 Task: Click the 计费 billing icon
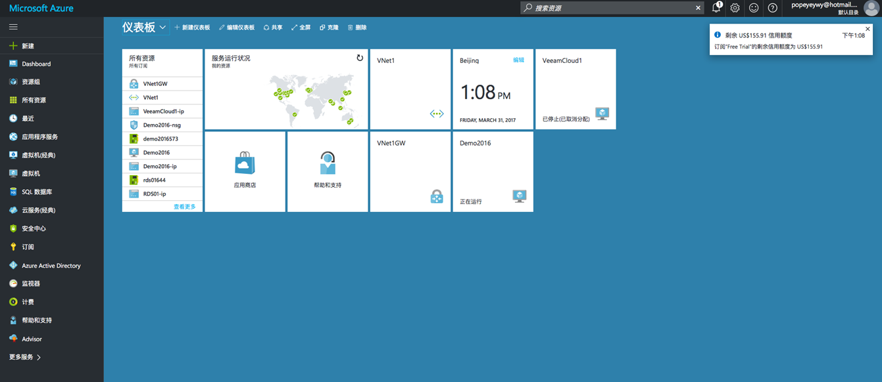click(13, 302)
